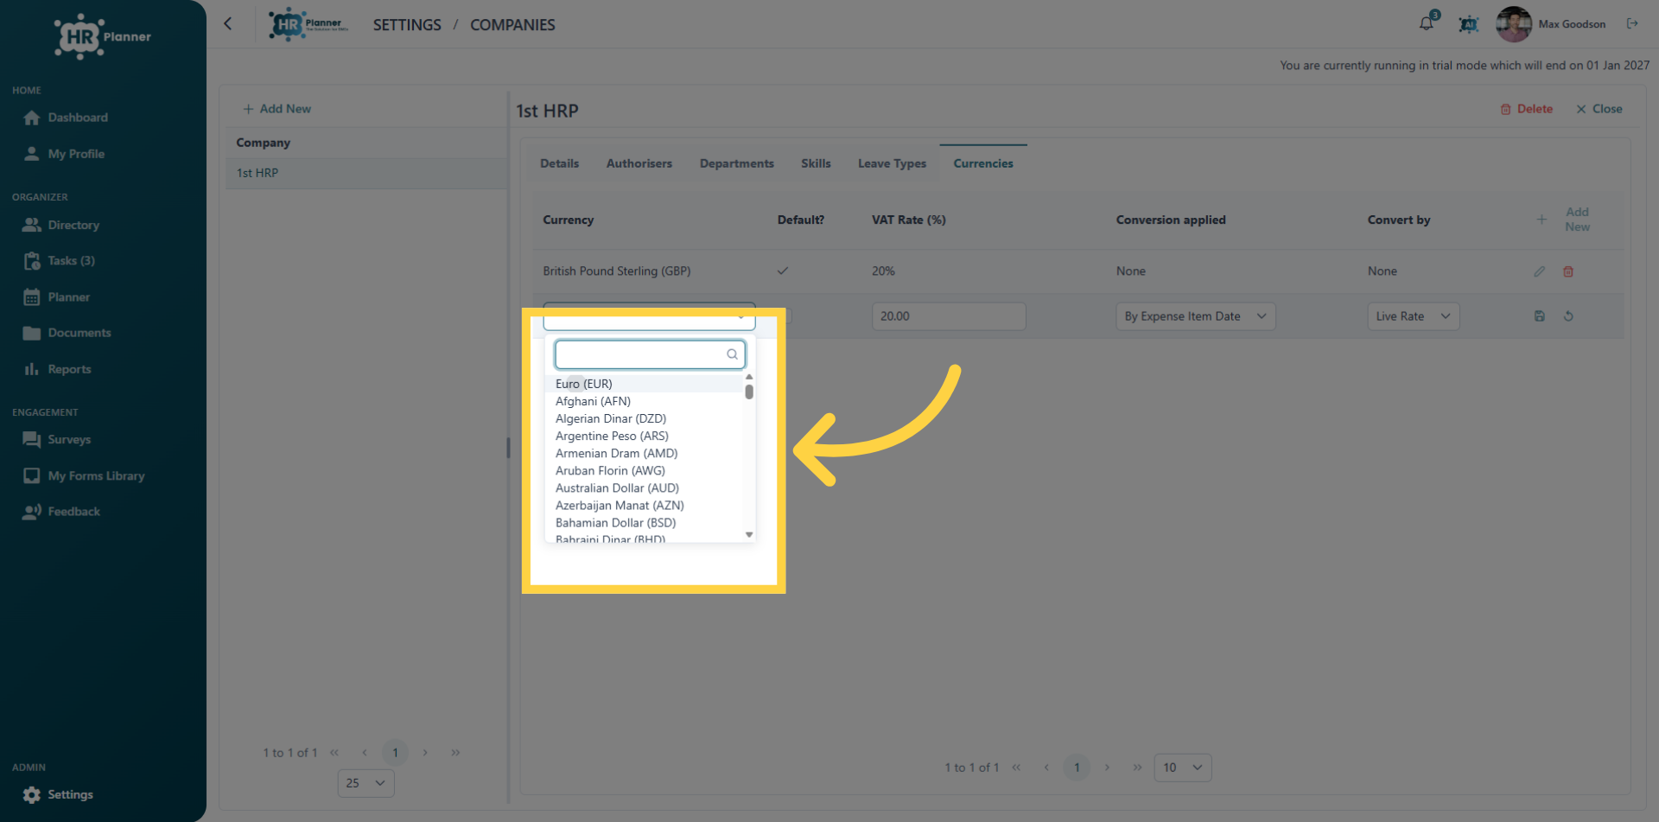Edit the British Pound Sterling row
The width and height of the screenshot is (1659, 822).
click(1539, 271)
